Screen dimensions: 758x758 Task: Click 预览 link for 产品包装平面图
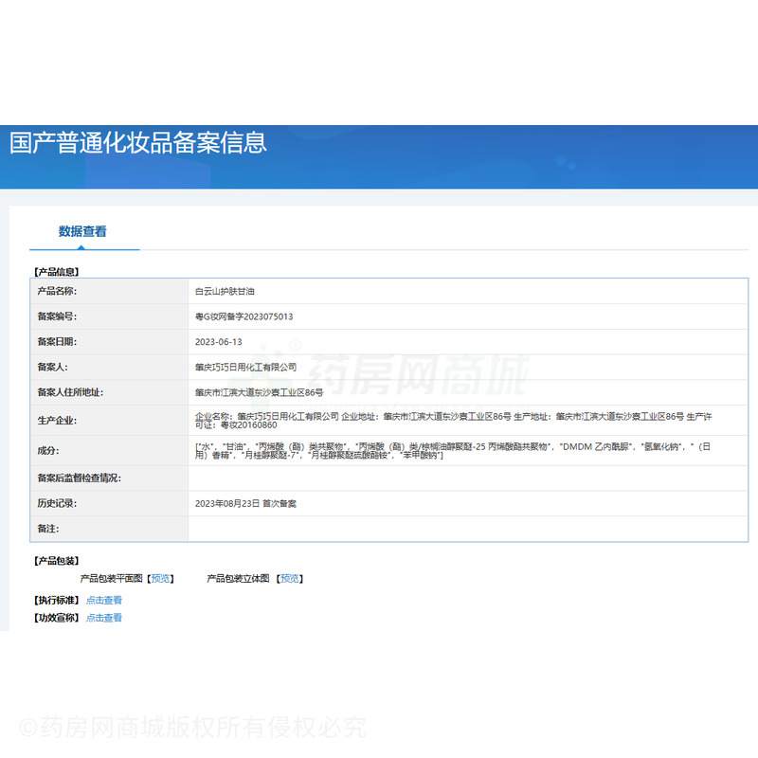coord(161,578)
